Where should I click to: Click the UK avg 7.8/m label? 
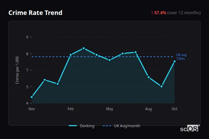(181, 57)
